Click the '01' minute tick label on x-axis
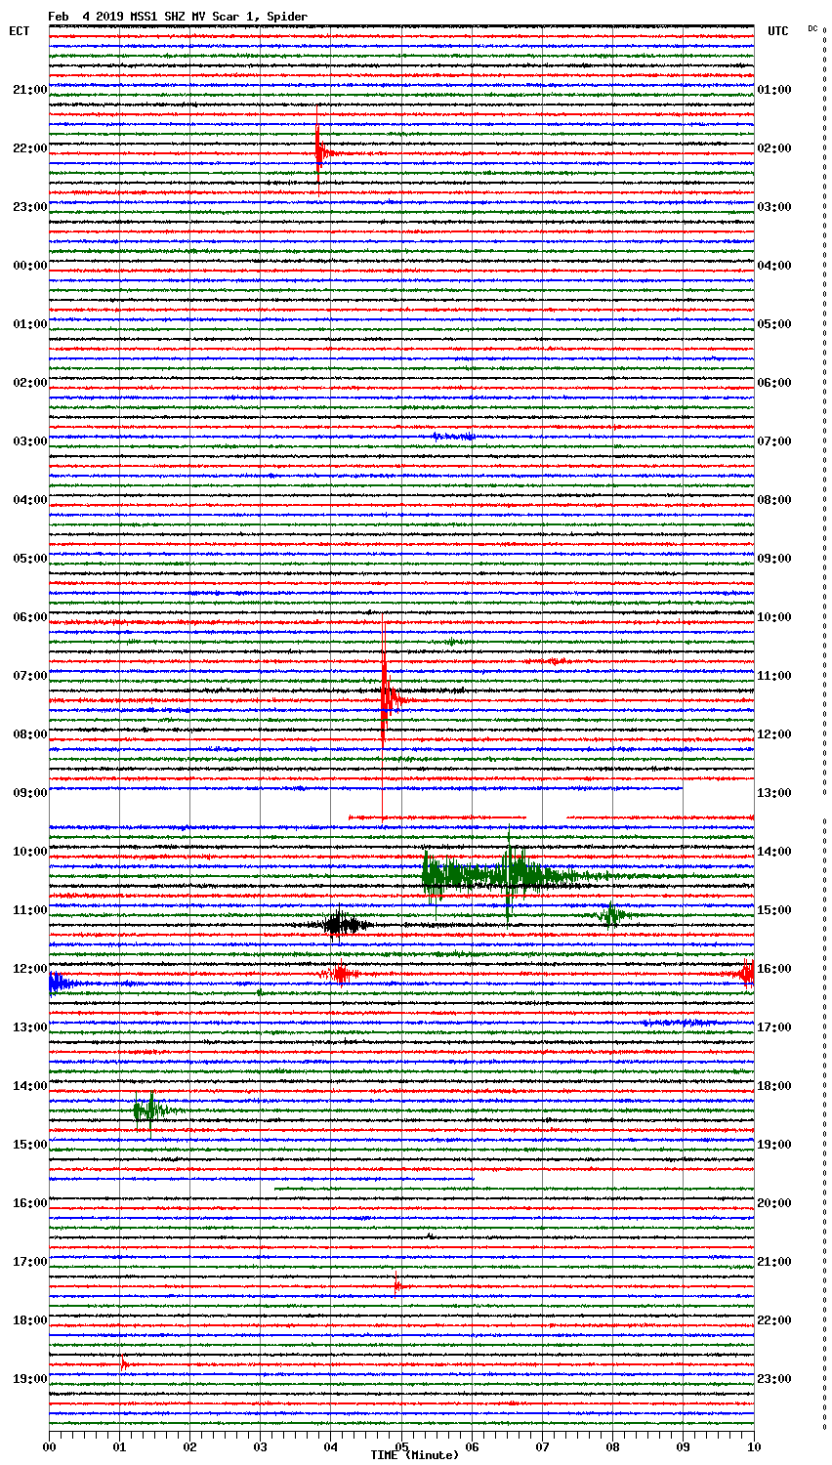The width and height of the screenshot is (832, 1465). pos(119,1446)
